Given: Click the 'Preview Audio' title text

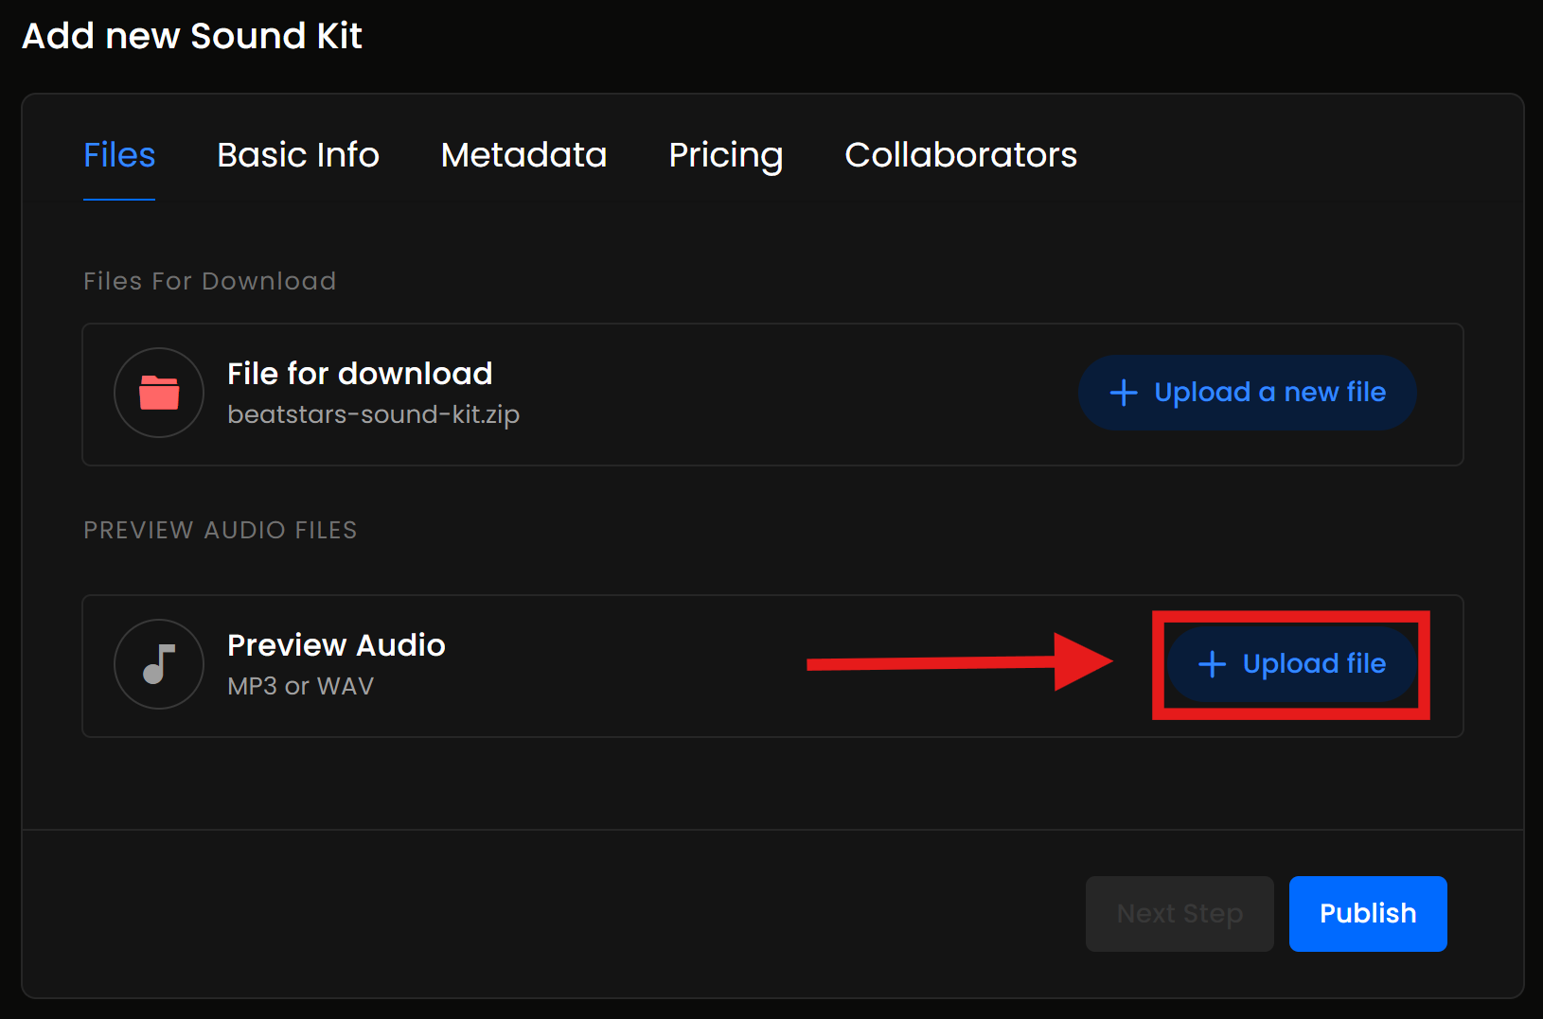Looking at the screenshot, I should [336, 645].
